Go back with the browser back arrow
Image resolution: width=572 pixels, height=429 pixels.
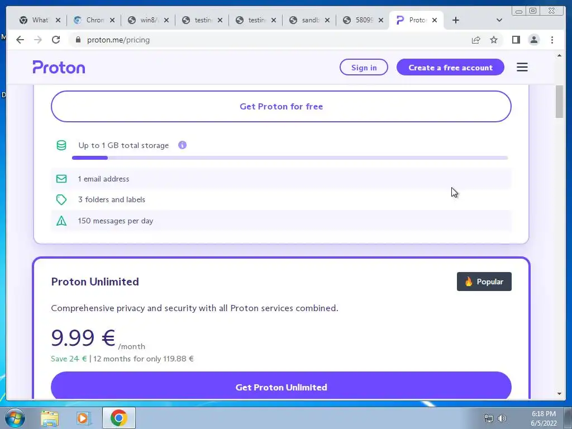20,40
